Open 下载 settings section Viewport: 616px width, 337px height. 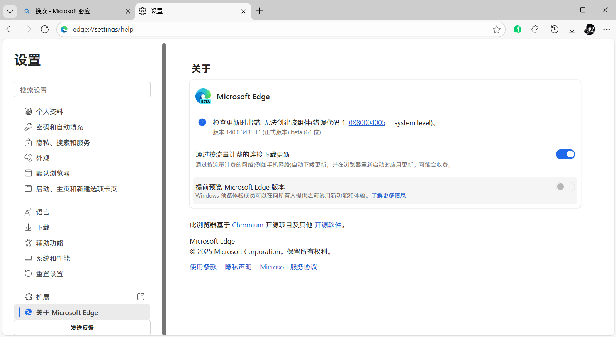pyautogui.click(x=82, y=227)
